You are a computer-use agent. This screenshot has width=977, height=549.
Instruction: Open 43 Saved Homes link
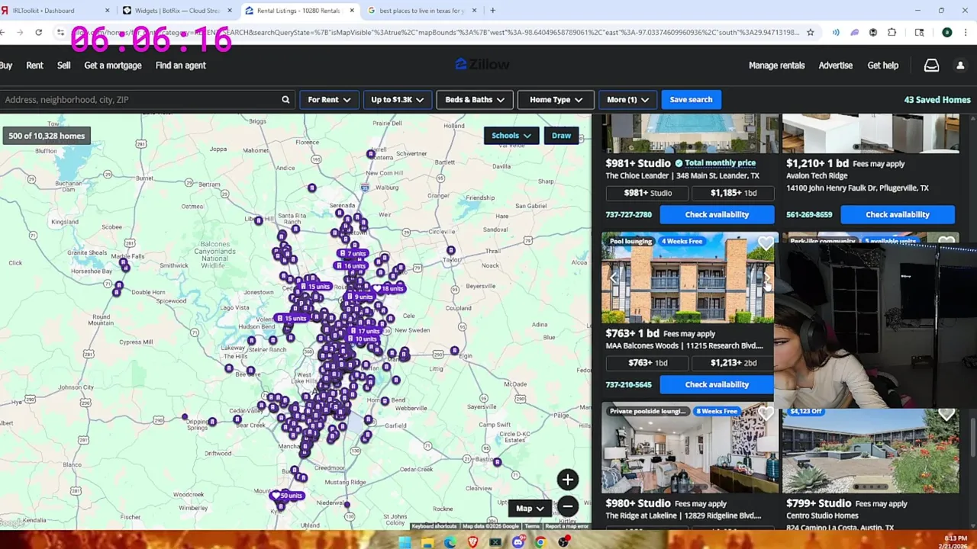pos(937,100)
